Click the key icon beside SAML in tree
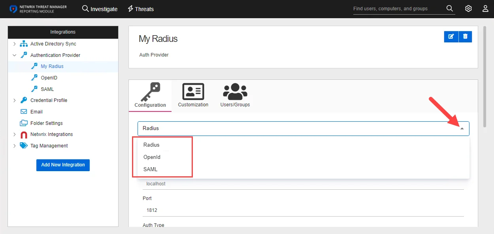 point(34,89)
